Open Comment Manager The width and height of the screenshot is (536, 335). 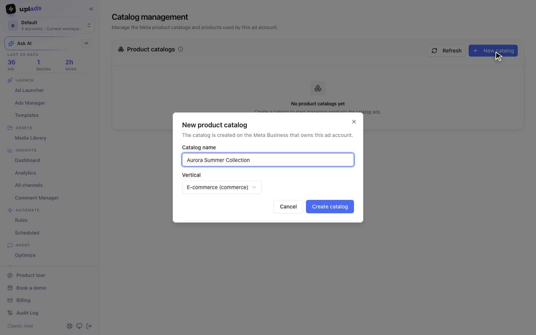[x=37, y=198]
